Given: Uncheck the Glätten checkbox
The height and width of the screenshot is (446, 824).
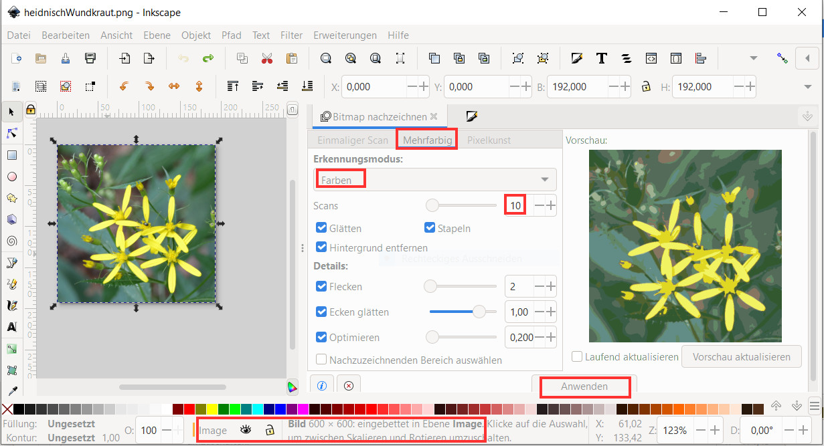Looking at the screenshot, I should [x=321, y=228].
